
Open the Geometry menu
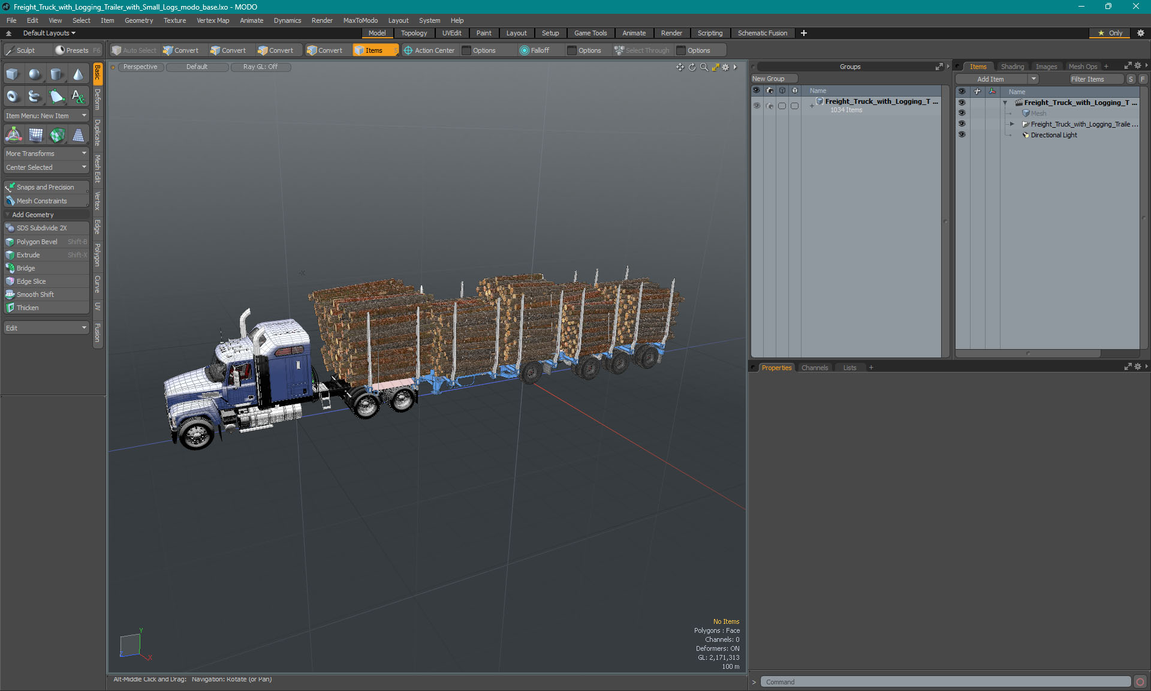[x=138, y=20]
